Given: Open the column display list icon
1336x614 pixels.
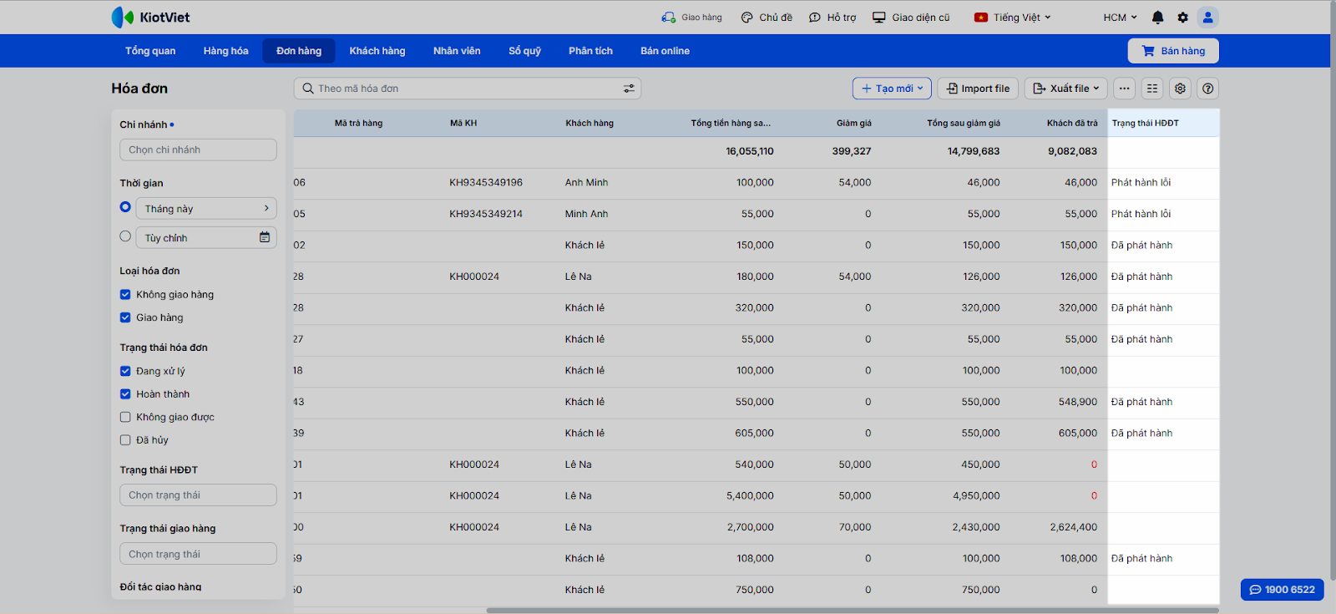Looking at the screenshot, I should point(1152,89).
